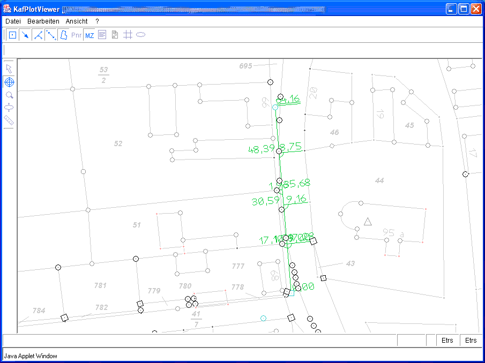Select the line intersection tool icon
This screenshot has height=363, width=485.
click(38, 35)
